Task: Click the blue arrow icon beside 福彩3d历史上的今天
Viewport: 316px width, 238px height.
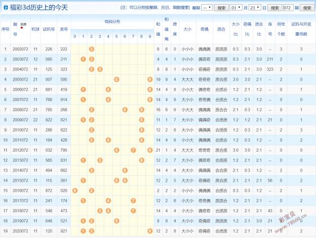Action: point(6,8)
